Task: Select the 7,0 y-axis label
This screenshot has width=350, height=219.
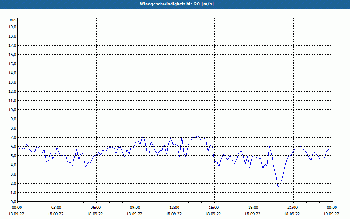Action: (13, 137)
